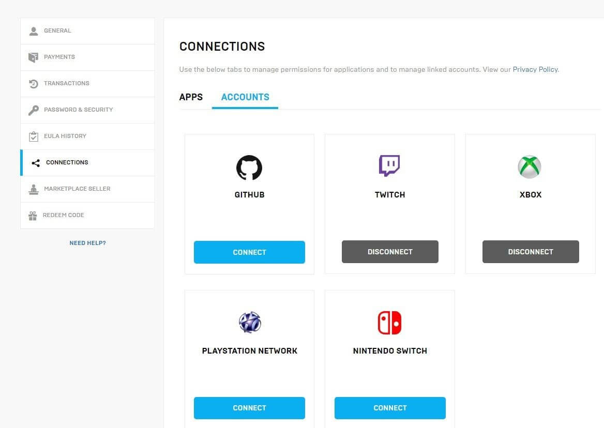The width and height of the screenshot is (604, 428).
Task: Go to Transactions in sidebar
Action: click(88, 84)
